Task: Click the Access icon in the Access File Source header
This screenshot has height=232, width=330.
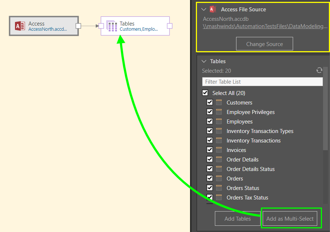Action: pyautogui.click(x=213, y=9)
